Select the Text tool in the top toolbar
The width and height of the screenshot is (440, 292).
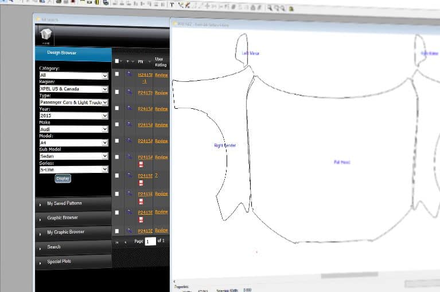click(x=172, y=5)
